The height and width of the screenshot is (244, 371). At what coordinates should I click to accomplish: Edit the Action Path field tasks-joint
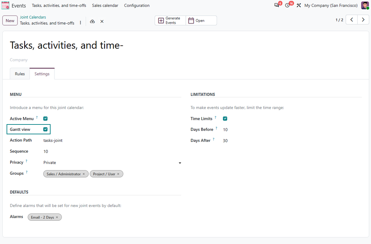pos(112,140)
